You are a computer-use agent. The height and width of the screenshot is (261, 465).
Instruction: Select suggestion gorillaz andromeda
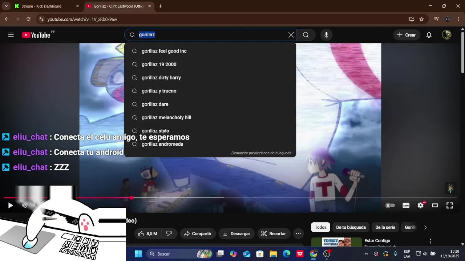210,144
